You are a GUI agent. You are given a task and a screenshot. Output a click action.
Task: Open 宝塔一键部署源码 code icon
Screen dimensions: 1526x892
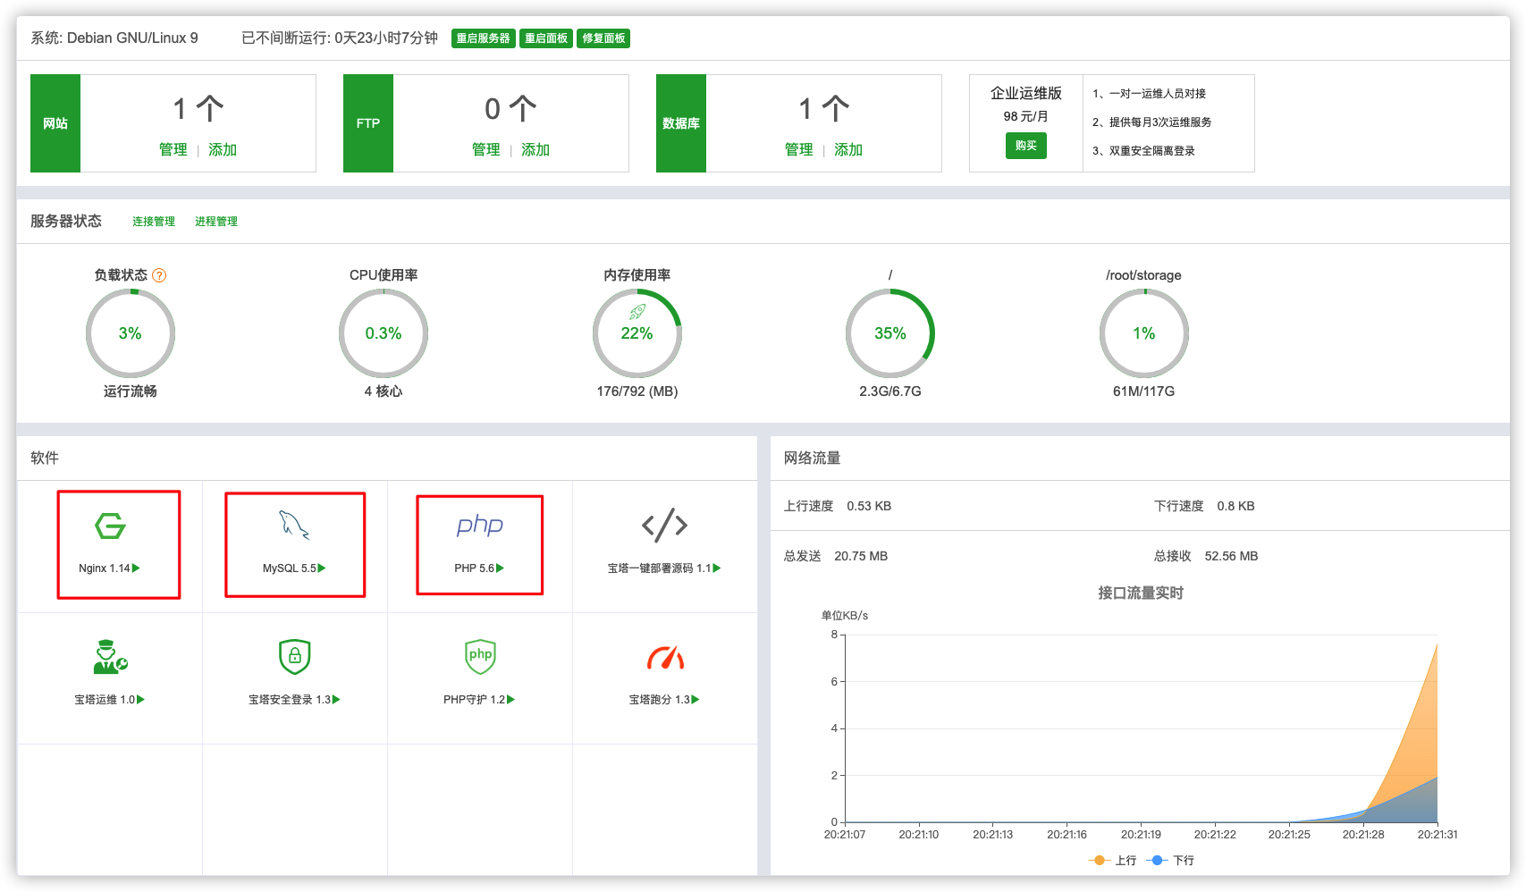coord(663,526)
